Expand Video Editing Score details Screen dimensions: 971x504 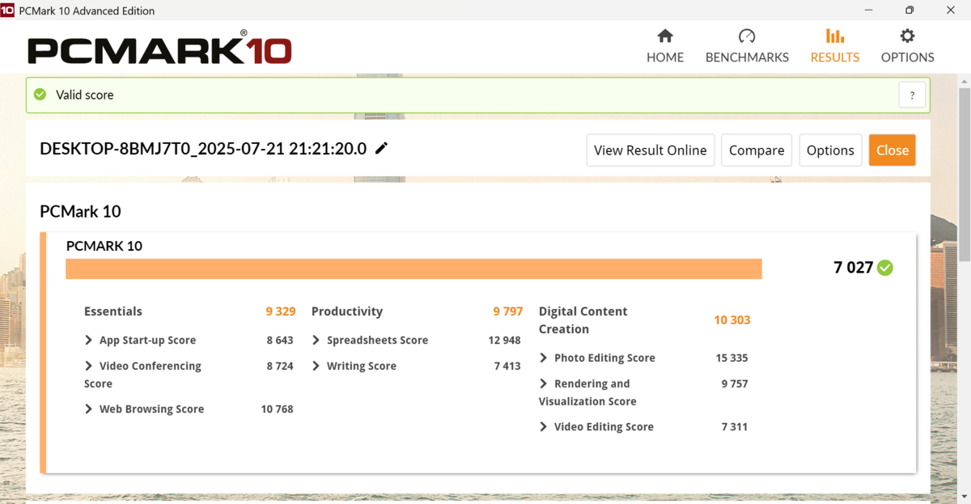pos(544,426)
